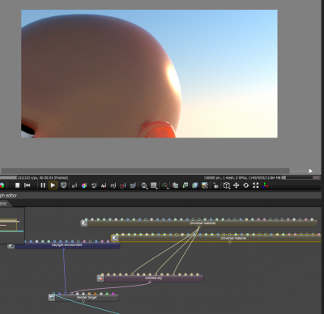324x314 pixels.
Task: Stop the render with the stop button
Action: tap(18, 185)
